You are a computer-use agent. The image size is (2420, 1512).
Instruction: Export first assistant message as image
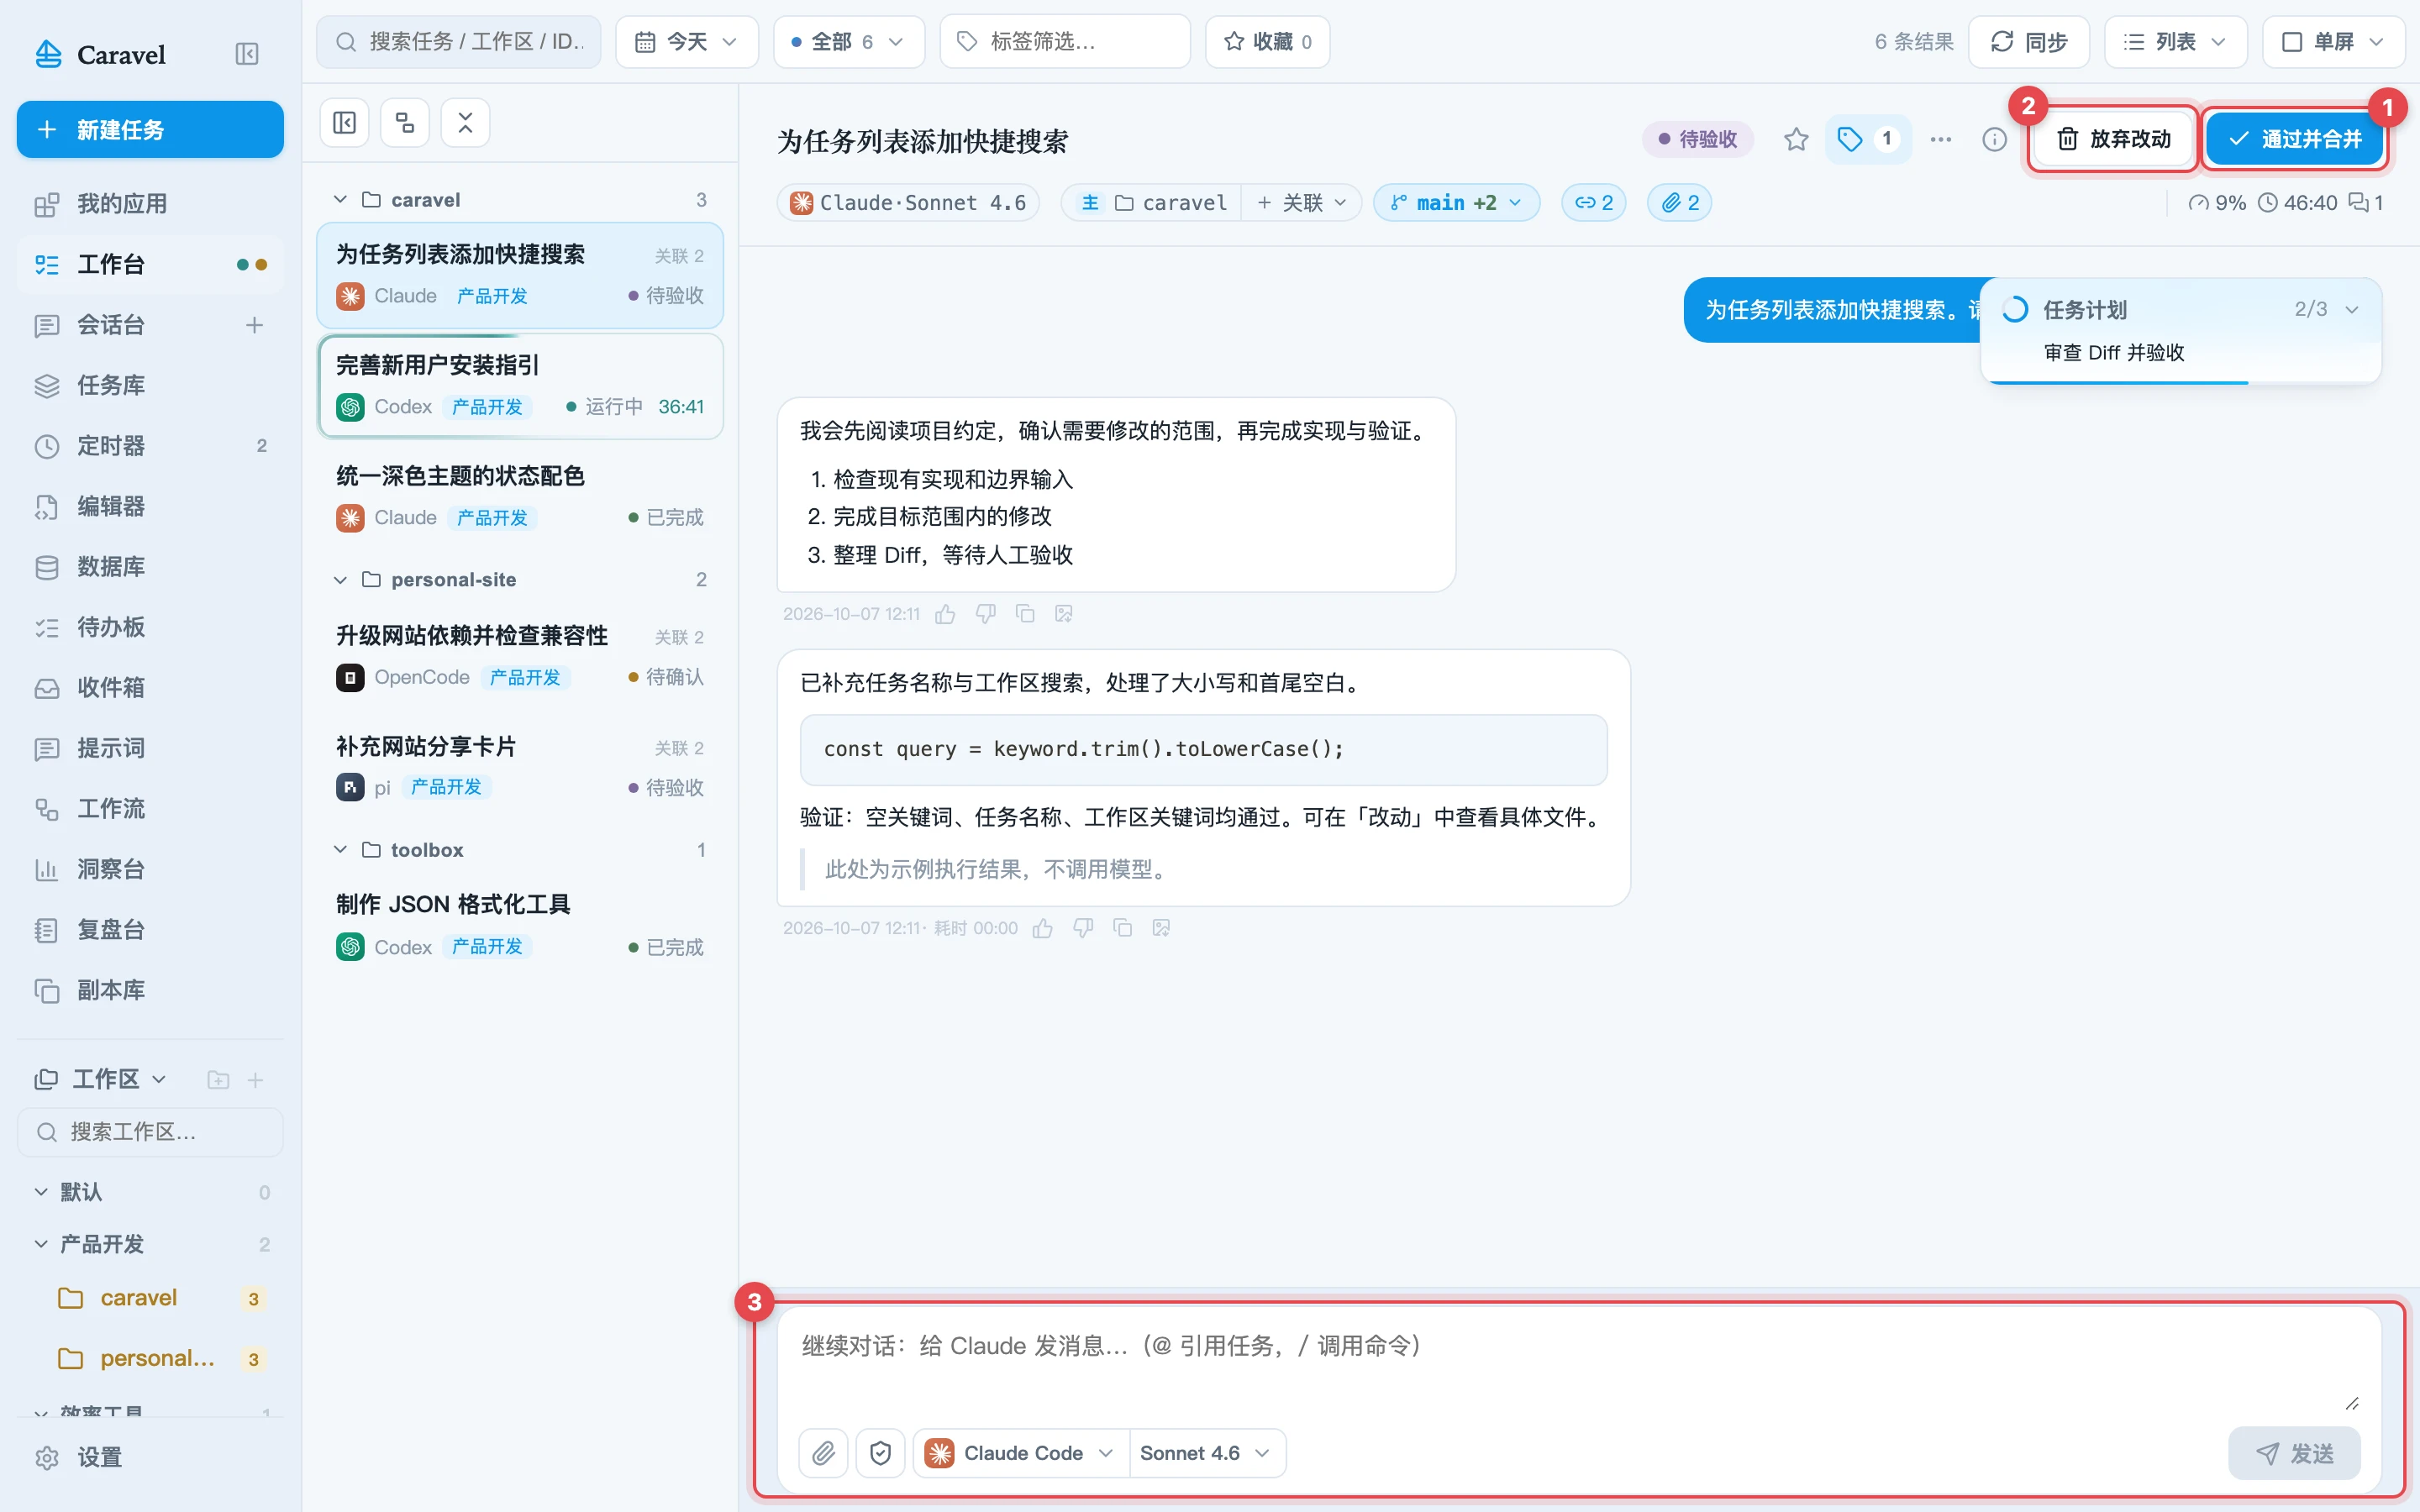click(x=1064, y=614)
